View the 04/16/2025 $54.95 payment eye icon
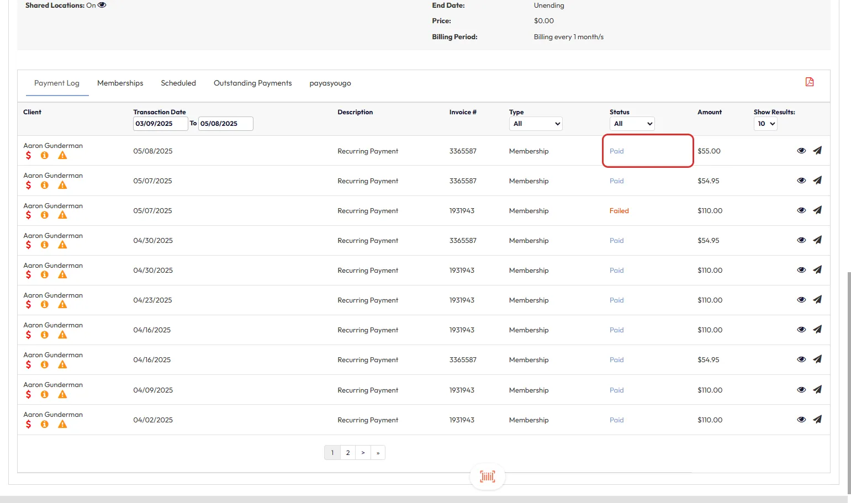 pos(801,359)
